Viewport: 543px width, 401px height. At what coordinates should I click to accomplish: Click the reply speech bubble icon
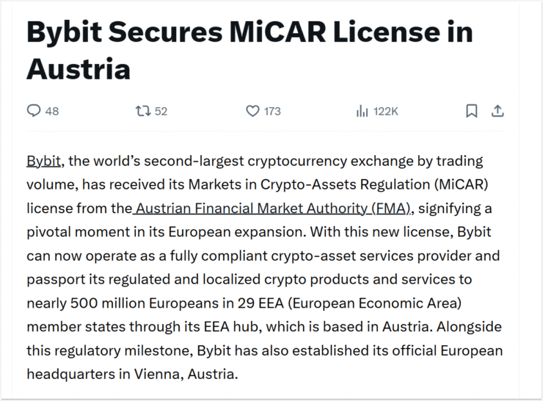34,111
